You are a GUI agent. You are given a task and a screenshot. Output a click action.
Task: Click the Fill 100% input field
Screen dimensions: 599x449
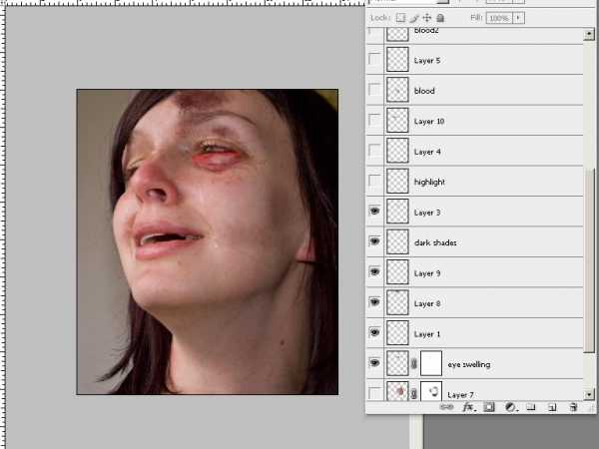click(x=499, y=18)
